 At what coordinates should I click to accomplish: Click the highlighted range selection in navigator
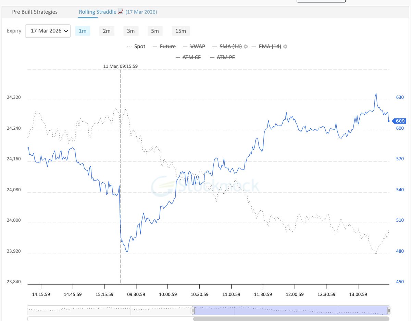[291, 310]
